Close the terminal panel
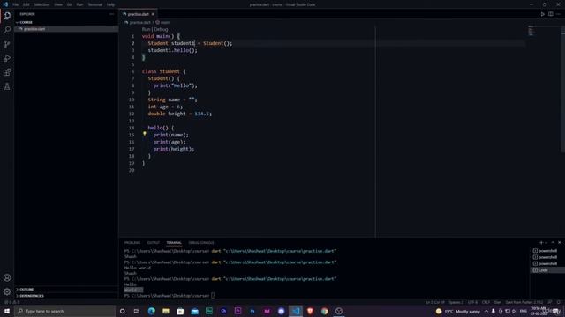565x317 pixels. 559,243
